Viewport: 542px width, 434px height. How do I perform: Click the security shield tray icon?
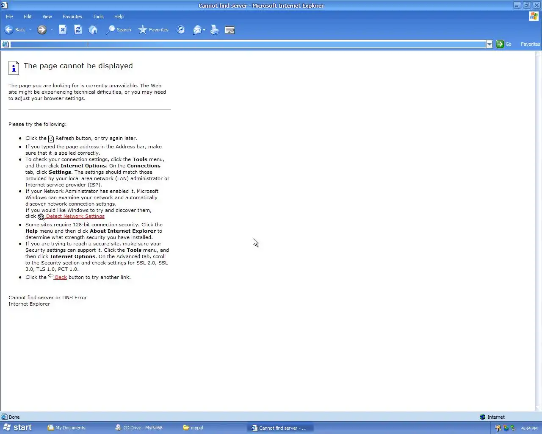point(506,428)
